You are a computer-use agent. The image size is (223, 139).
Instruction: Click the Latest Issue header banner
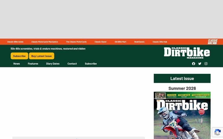tap(182, 78)
